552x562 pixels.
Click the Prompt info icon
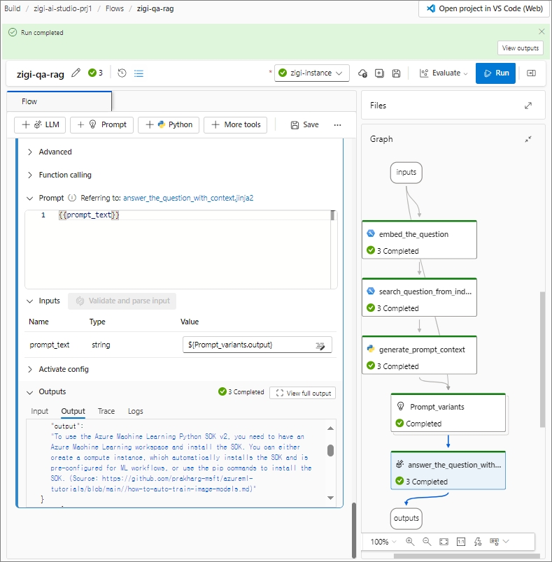(72, 198)
